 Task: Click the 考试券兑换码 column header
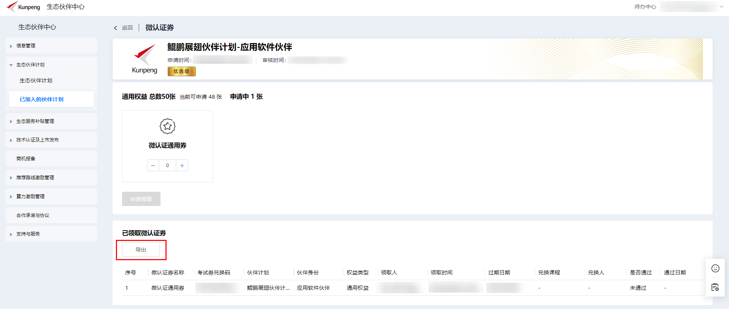[x=214, y=273]
